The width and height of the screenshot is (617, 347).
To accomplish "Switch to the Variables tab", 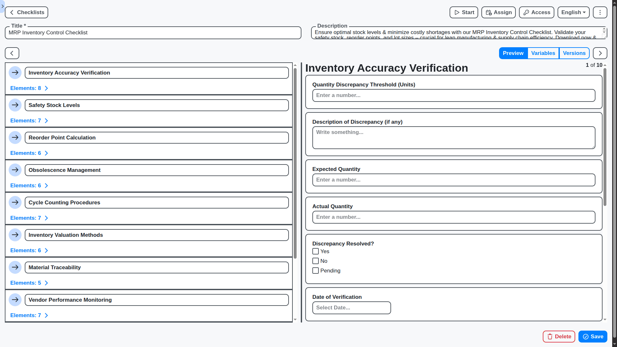I will click(543, 53).
